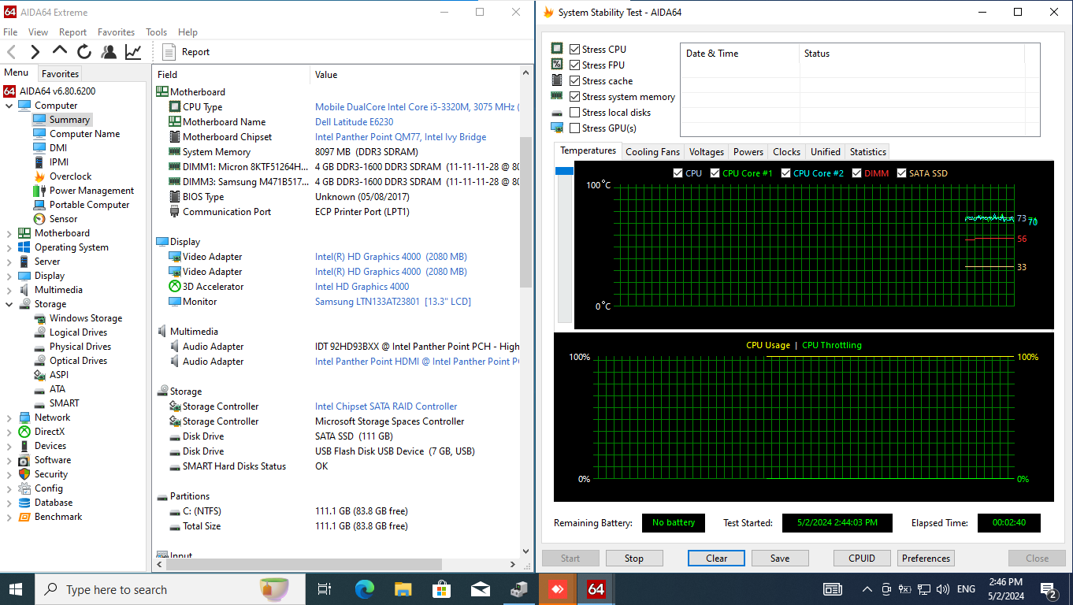Click the Multimedia speaker icon in tree
The height and width of the screenshot is (605, 1073).
(x=24, y=290)
